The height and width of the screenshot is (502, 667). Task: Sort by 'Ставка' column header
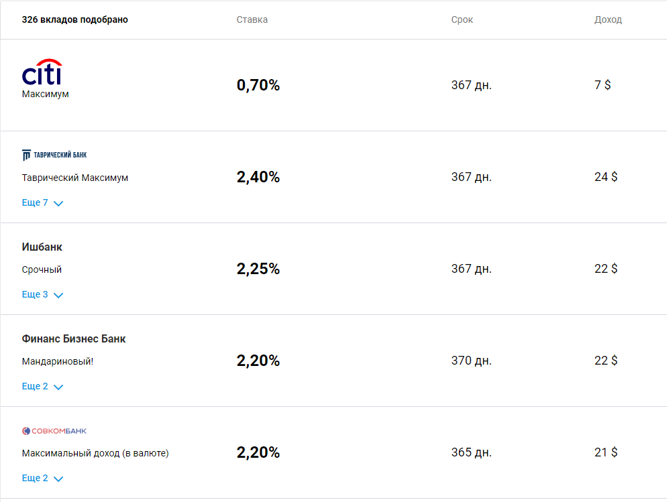(x=252, y=19)
